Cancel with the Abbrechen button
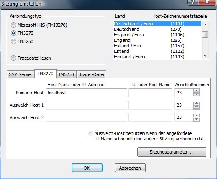Viewport: 217px width, 179px height. [x=130, y=168]
